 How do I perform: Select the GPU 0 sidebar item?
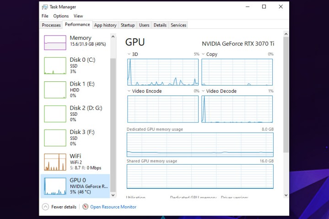76,186
